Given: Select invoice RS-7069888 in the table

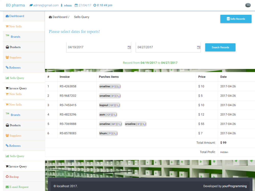Looking at the screenshot, I should coord(68,124).
